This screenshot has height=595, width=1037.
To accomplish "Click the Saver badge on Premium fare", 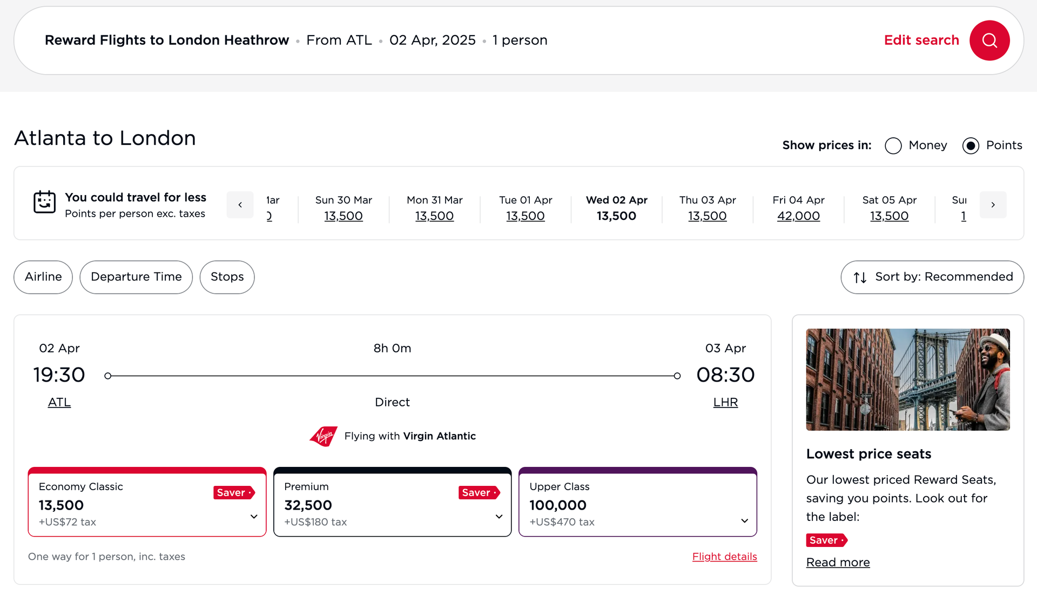I will (x=479, y=492).
